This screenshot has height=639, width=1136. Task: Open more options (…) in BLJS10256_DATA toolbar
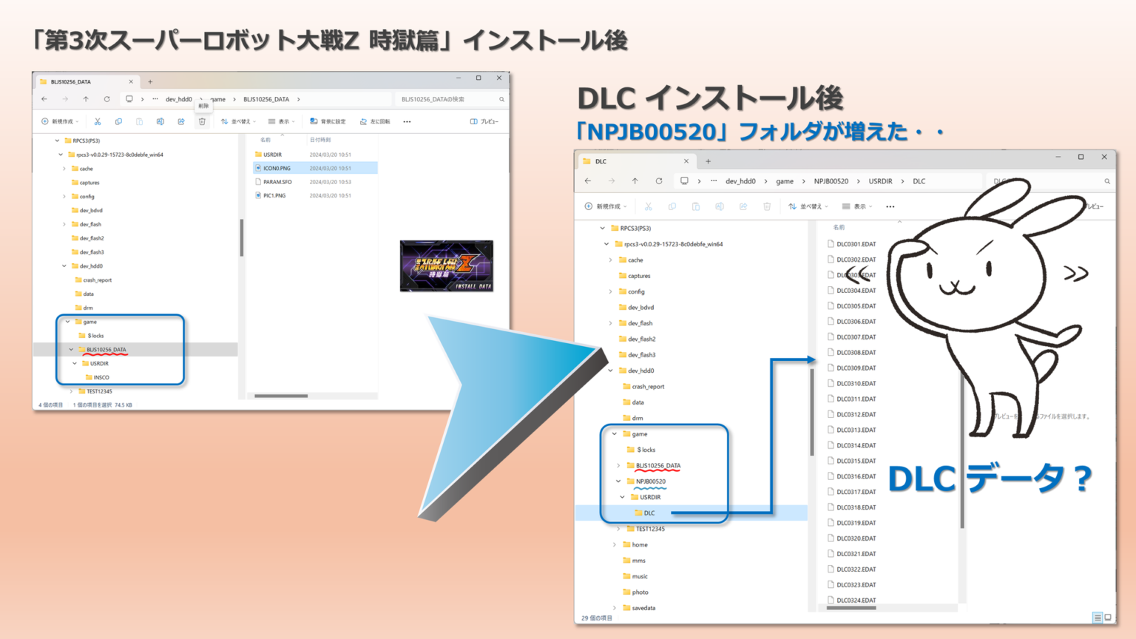[407, 121]
